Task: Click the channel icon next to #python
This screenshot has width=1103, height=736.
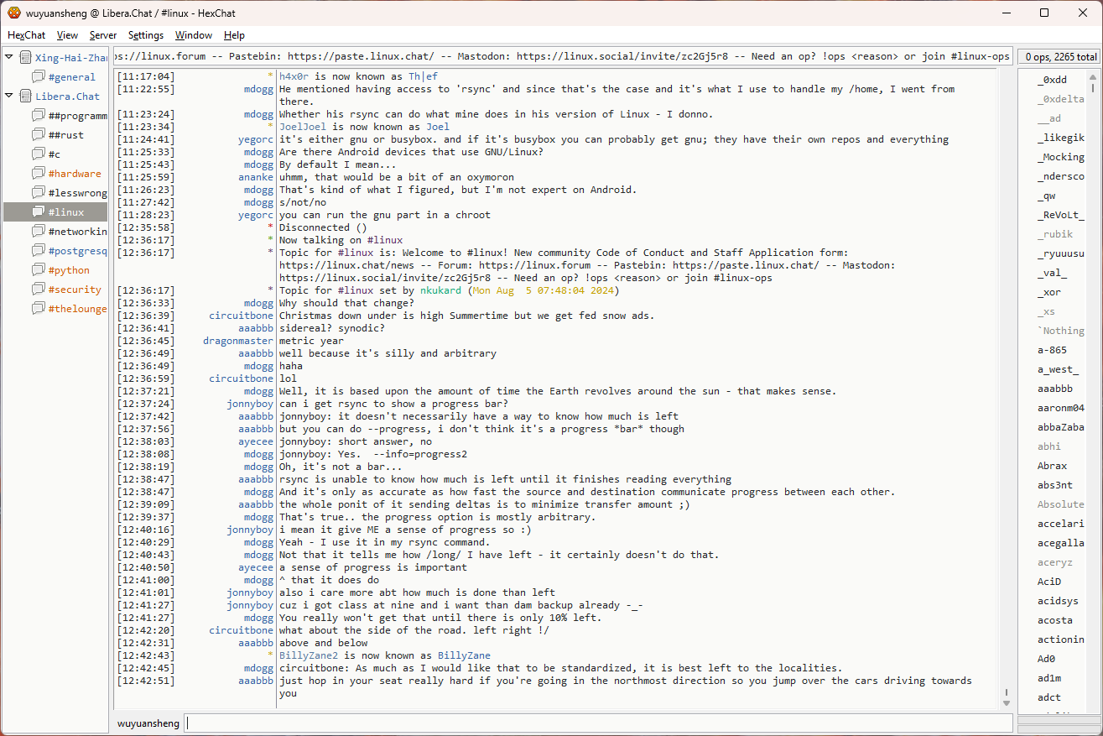Action: pos(38,270)
